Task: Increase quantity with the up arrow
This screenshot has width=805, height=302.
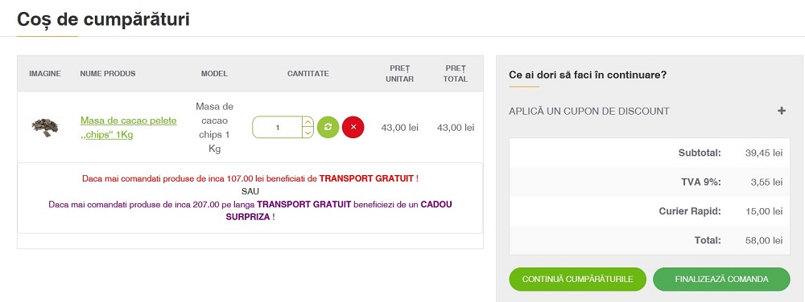Action: [x=307, y=122]
